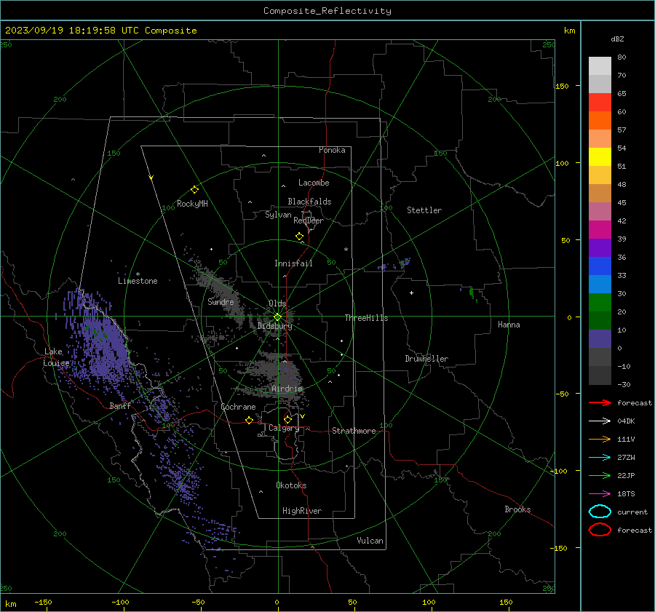Click the Limestone label

pos(138,281)
